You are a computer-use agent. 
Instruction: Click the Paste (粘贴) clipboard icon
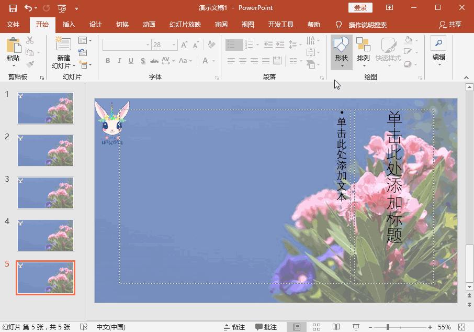click(x=13, y=46)
